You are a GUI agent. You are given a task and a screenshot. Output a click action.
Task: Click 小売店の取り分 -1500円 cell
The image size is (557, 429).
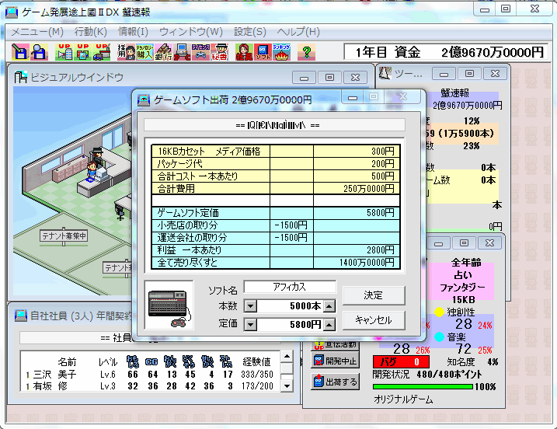pyautogui.click(x=291, y=225)
